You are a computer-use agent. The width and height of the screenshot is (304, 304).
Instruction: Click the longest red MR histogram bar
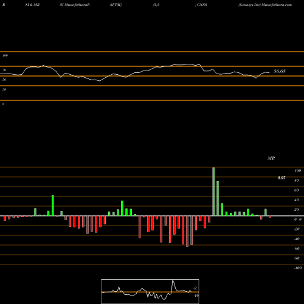187,231
